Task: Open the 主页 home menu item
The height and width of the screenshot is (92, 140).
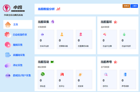Action: click(18, 24)
